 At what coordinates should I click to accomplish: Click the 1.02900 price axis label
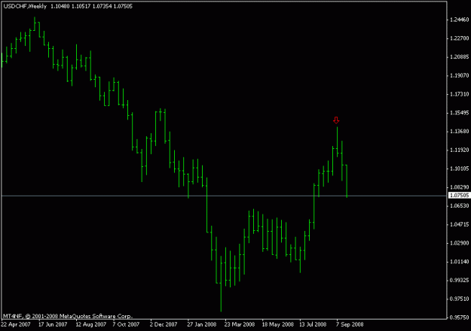point(459,243)
